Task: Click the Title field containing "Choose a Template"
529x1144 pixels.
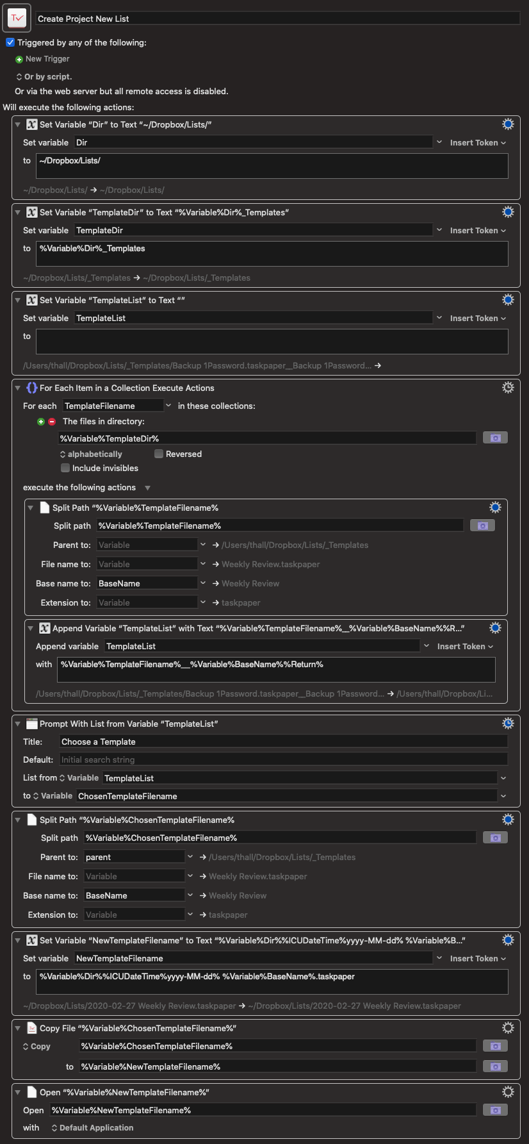Action: (282, 742)
